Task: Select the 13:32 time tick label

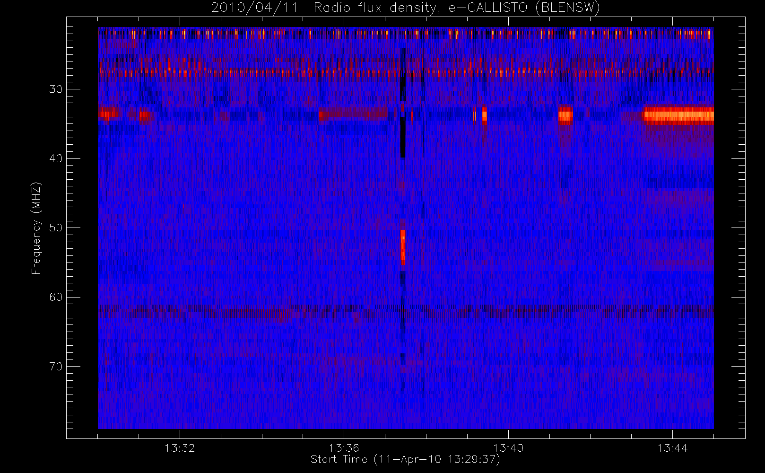Action: pyautogui.click(x=180, y=447)
